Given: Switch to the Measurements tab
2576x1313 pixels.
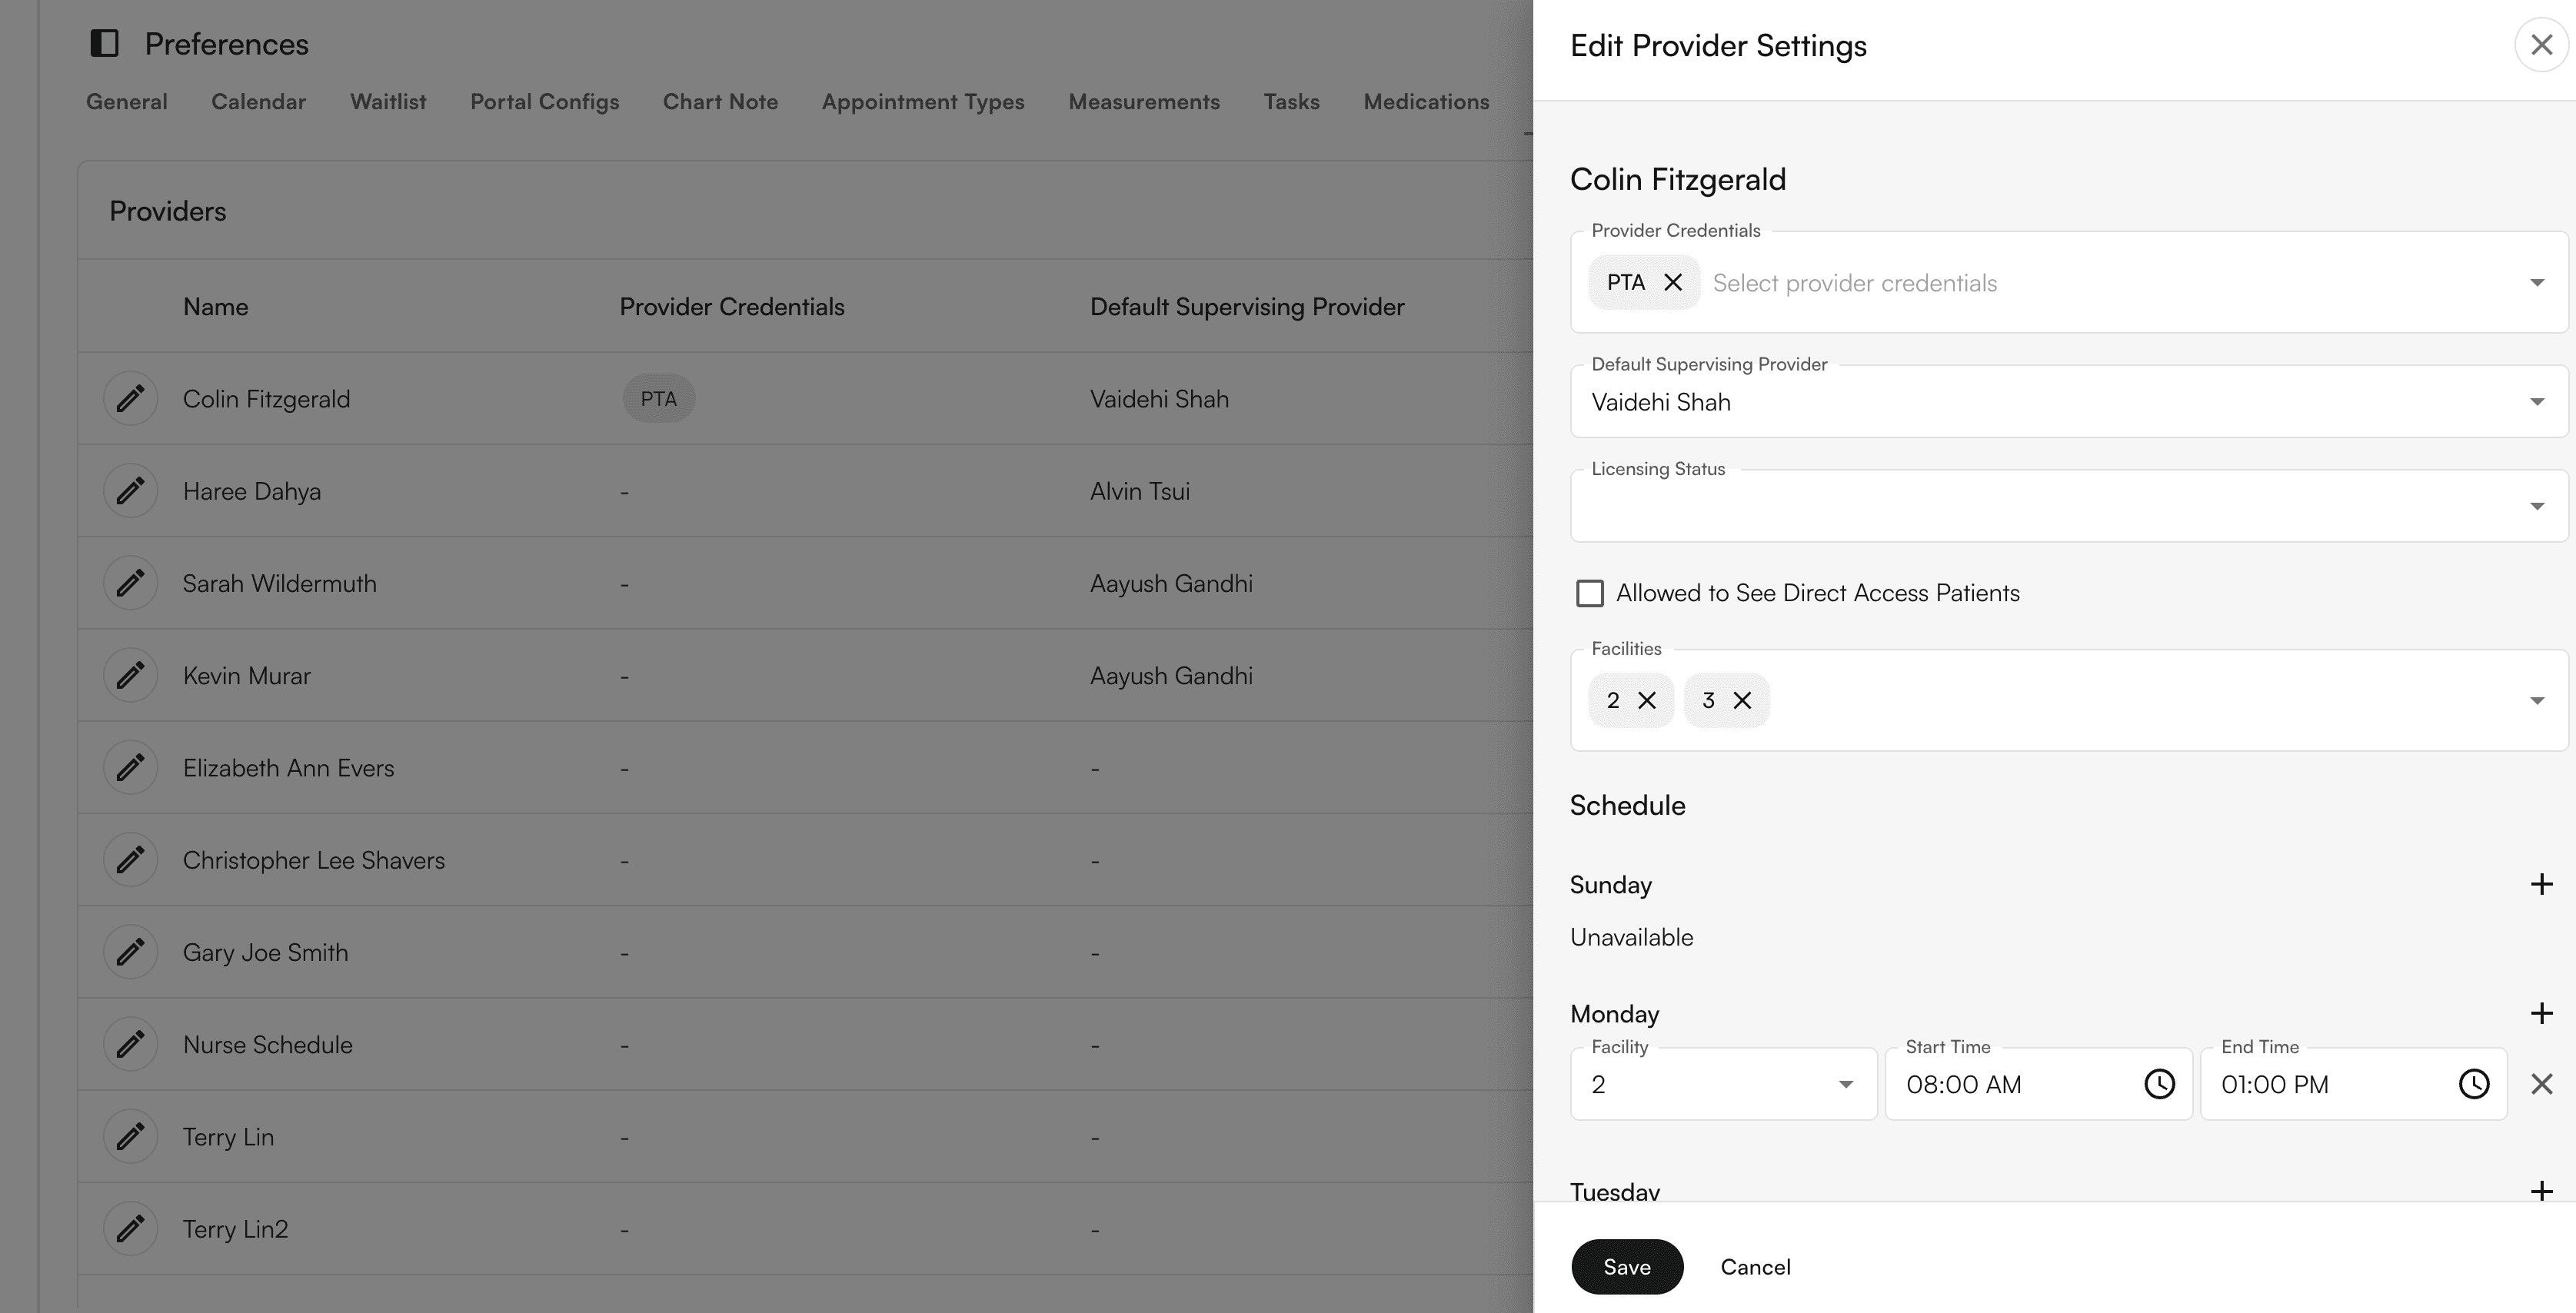Looking at the screenshot, I should click(1144, 101).
